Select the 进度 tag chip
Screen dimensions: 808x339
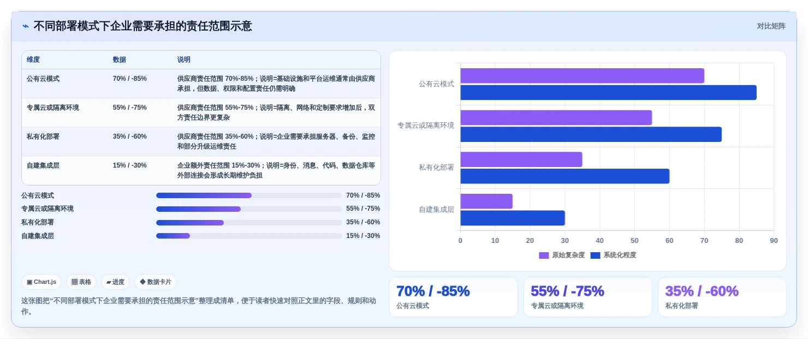115,282
